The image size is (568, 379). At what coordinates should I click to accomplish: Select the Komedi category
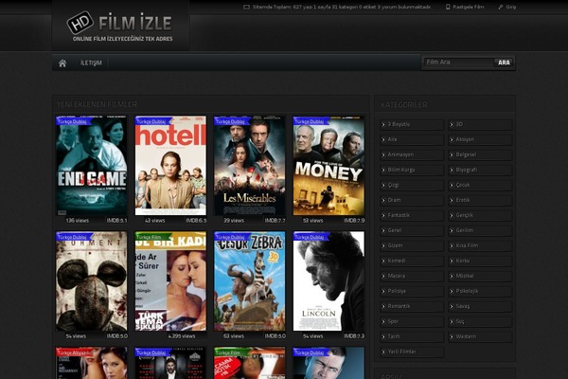[412, 262]
